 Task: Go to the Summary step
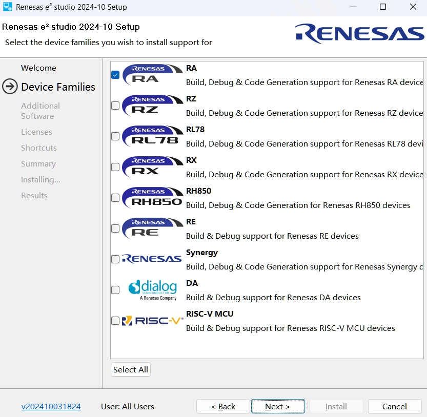[38, 164]
